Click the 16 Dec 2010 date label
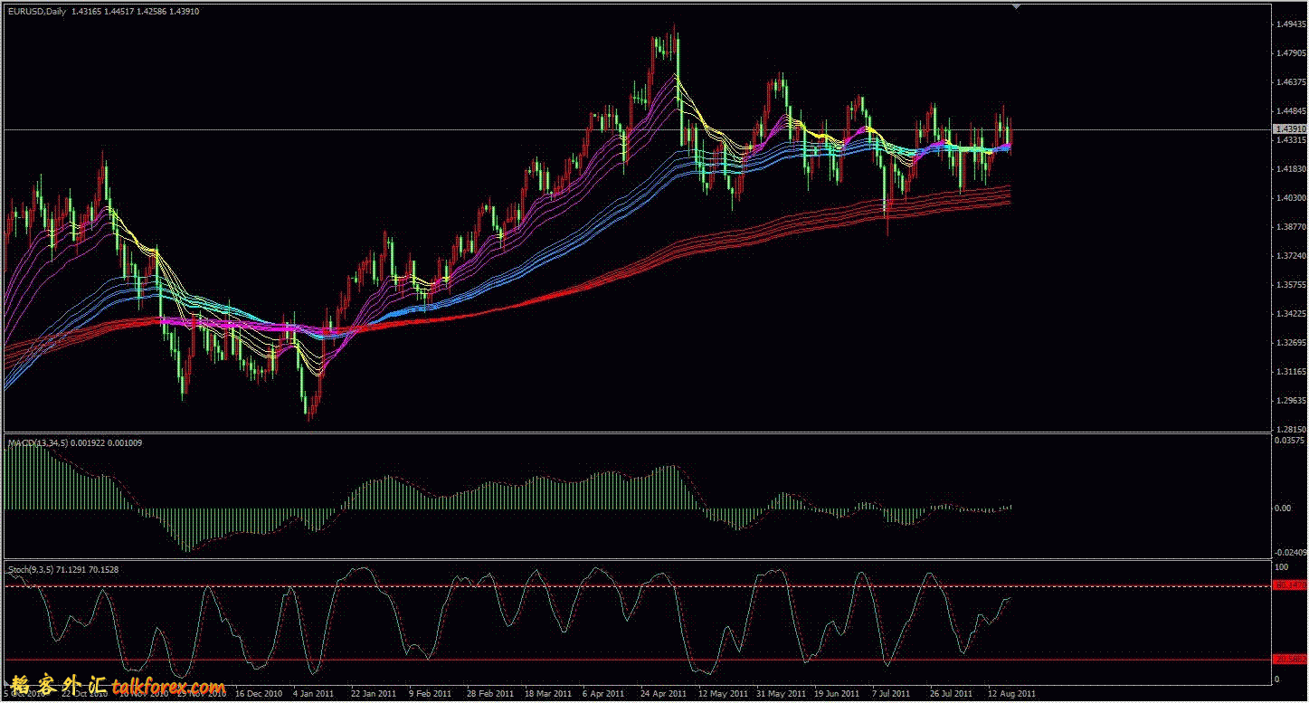 pyautogui.click(x=259, y=694)
